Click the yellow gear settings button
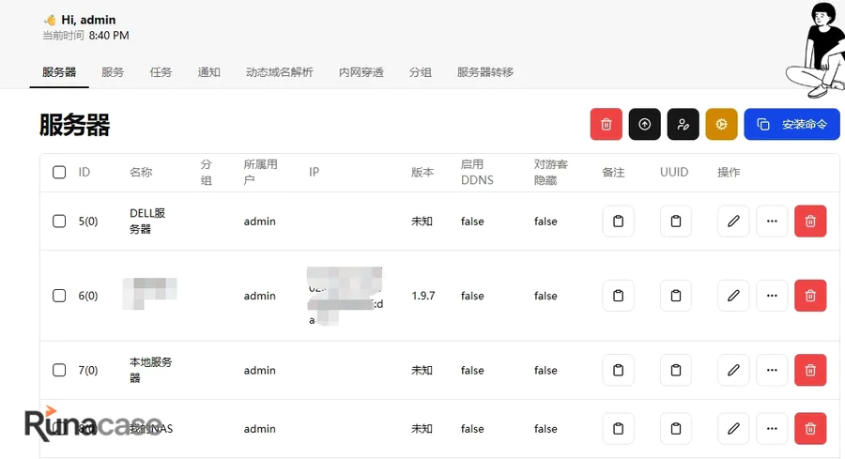This screenshot has height=459, width=845. tap(721, 124)
